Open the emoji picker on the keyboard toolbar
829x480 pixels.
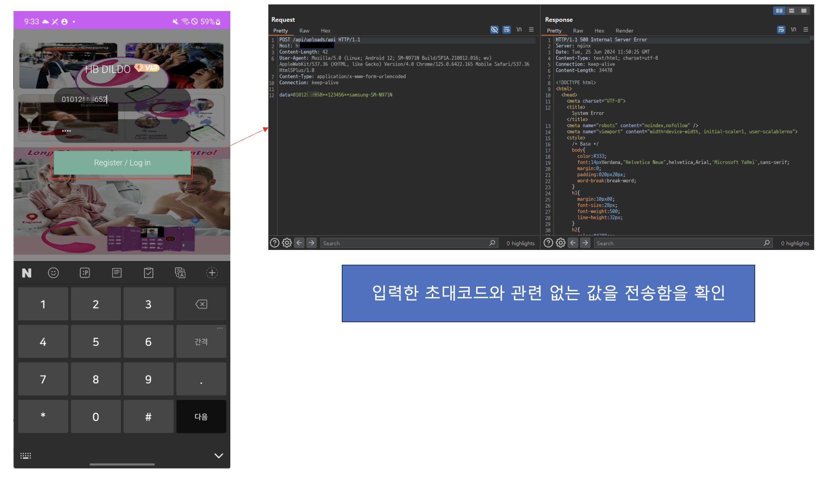click(54, 273)
